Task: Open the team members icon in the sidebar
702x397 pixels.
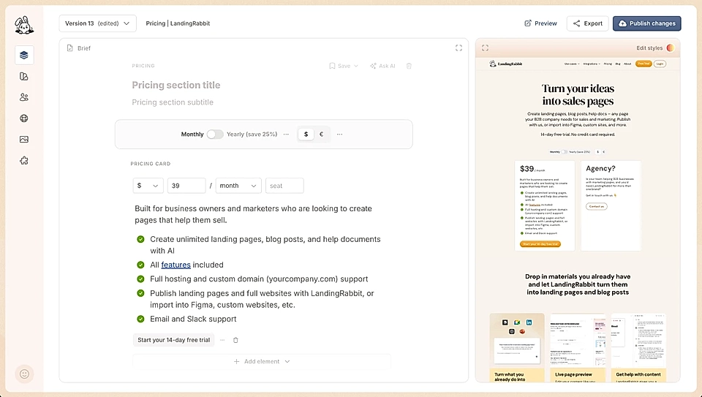Action: pos(24,97)
